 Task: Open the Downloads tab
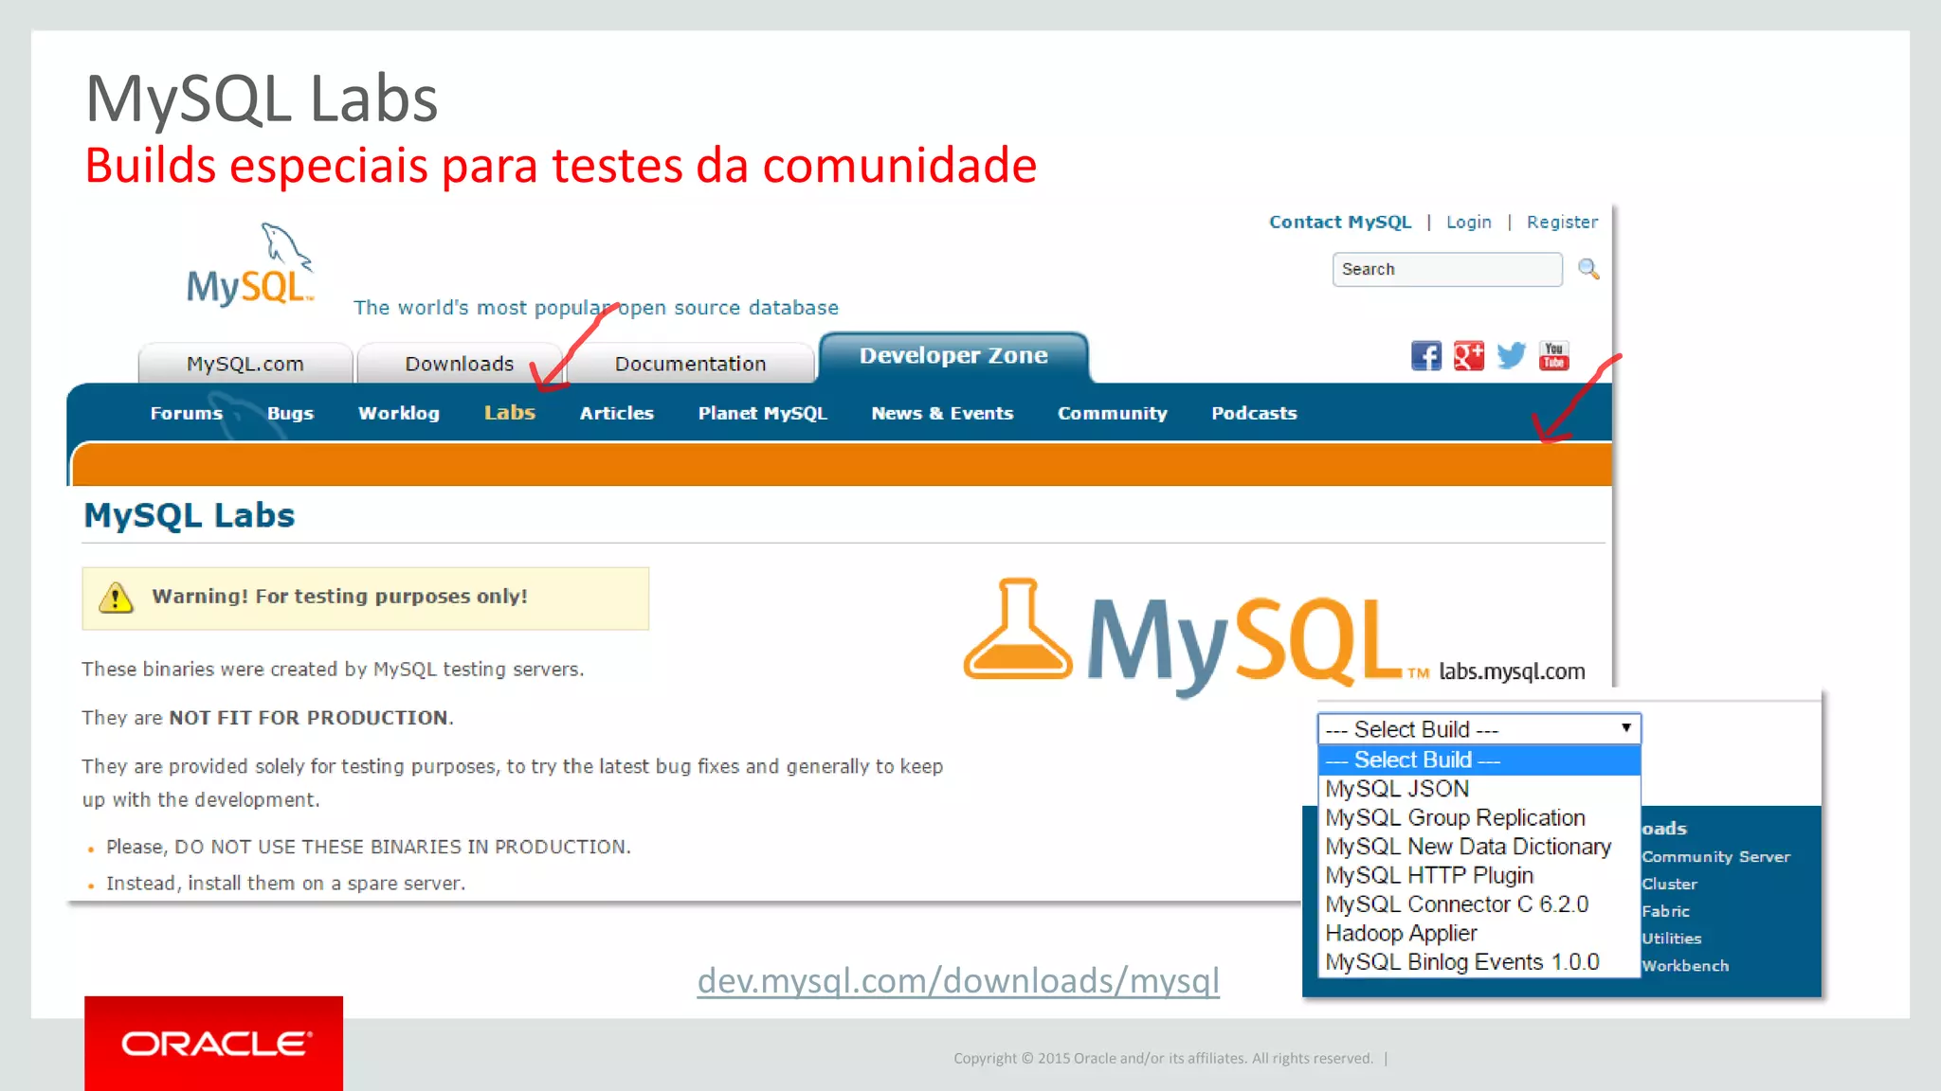click(x=460, y=364)
